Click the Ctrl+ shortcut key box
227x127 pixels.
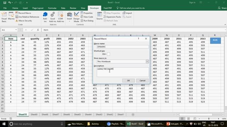(x=109, y=54)
